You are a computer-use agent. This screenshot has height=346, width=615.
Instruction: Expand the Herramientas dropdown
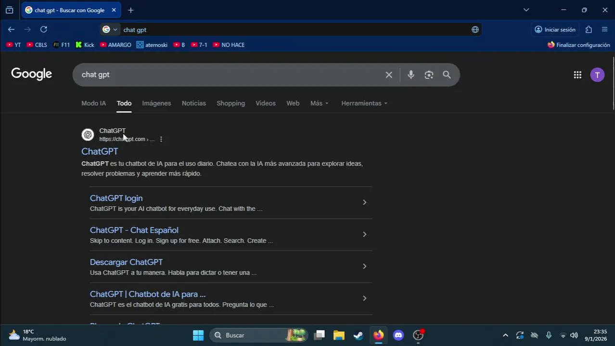coord(364,103)
